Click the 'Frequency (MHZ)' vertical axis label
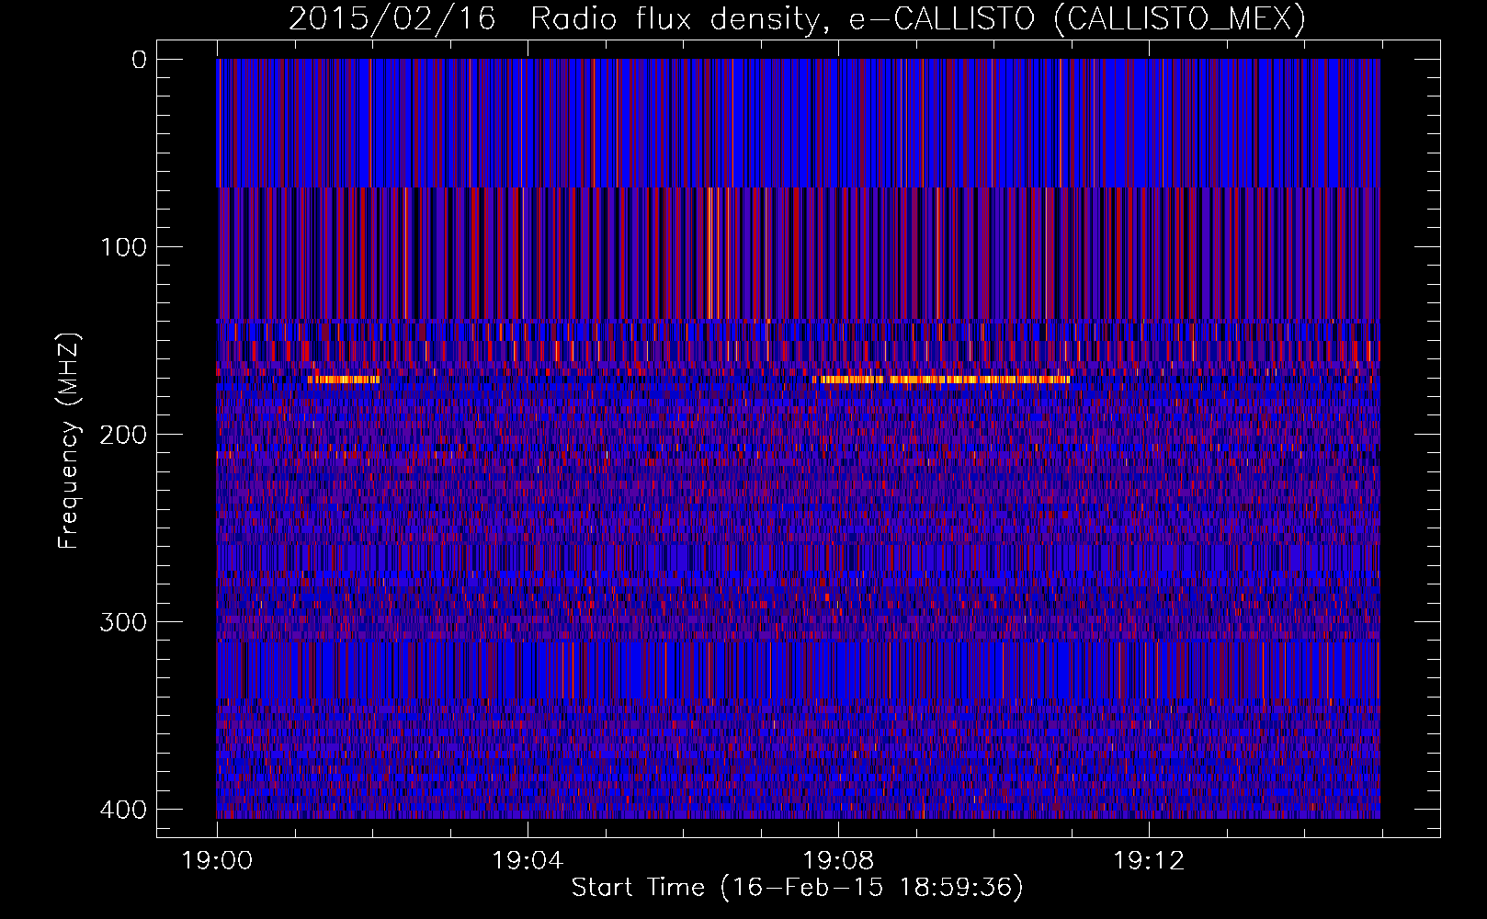1487x919 pixels. coord(69,440)
